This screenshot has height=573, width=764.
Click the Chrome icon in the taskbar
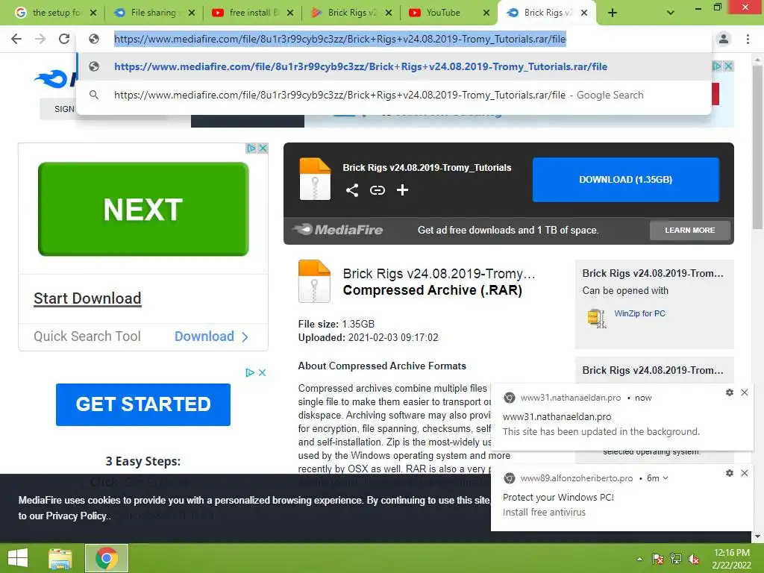point(106,558)
